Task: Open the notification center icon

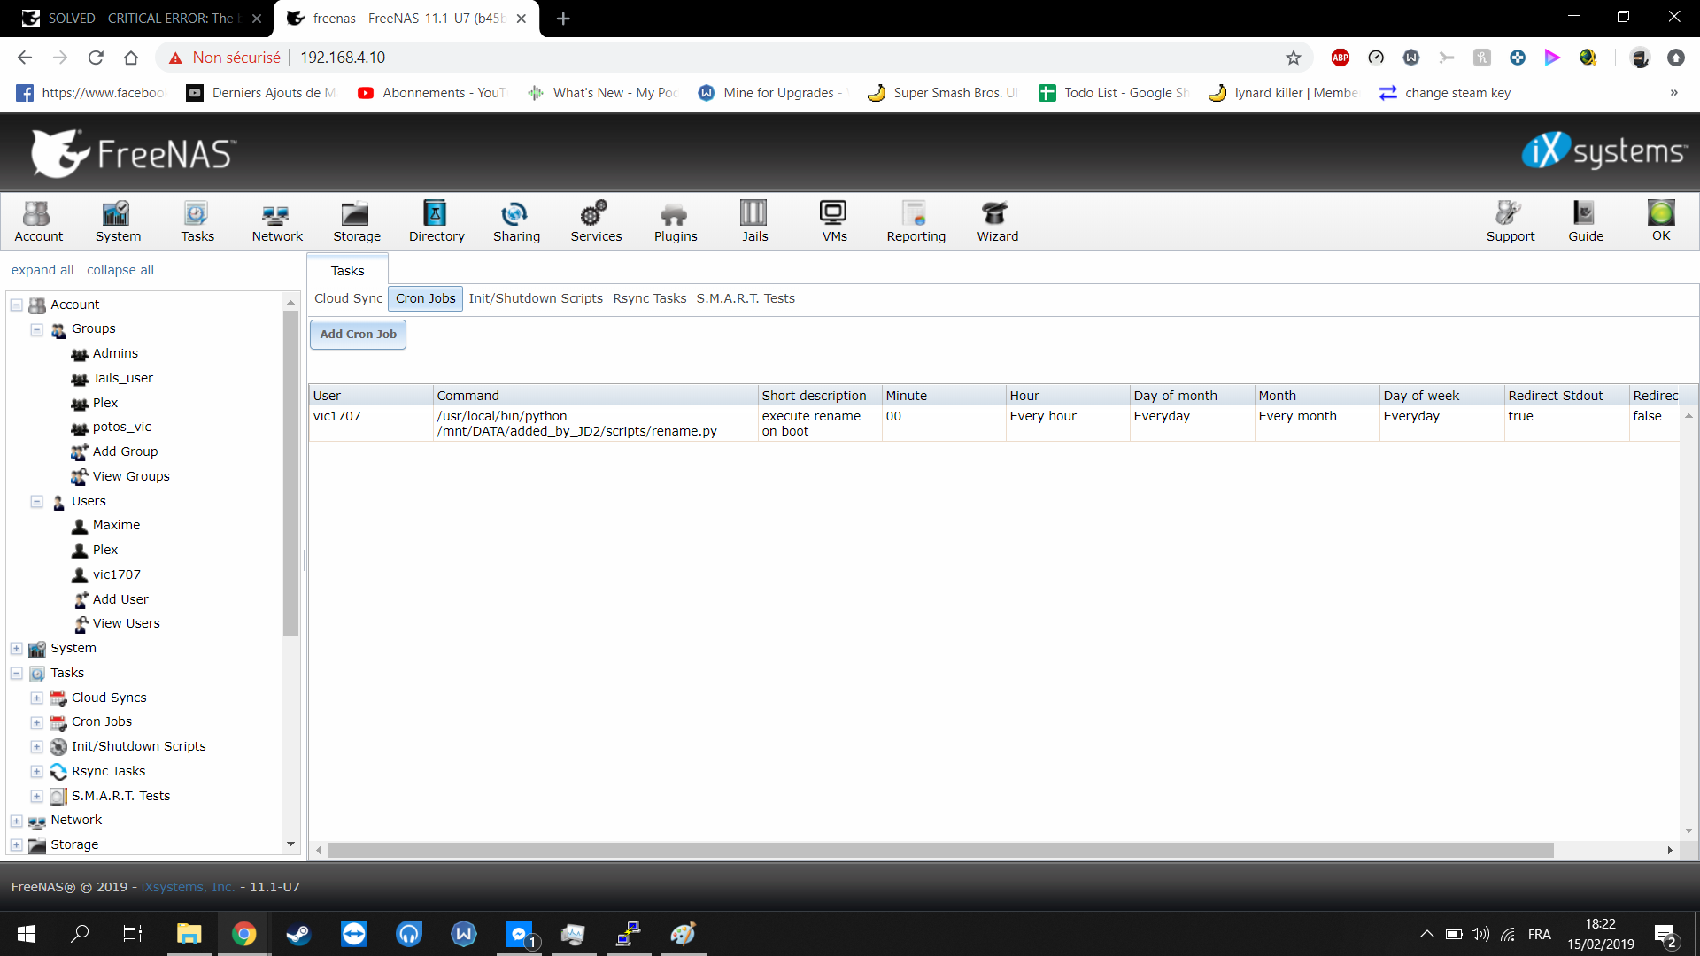Action: (x=1665, y=934)
